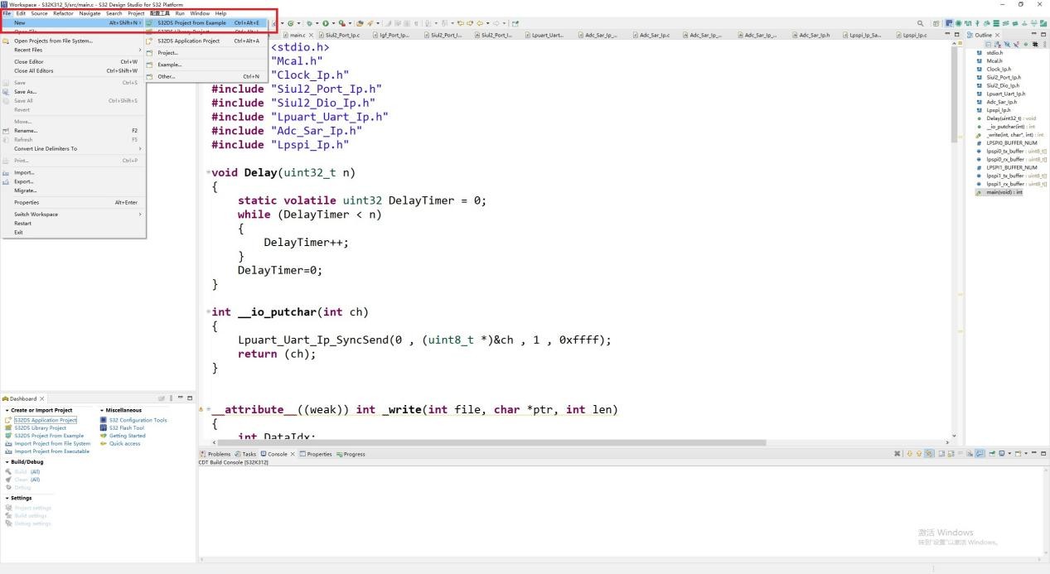1050x574 pixels.
Task: Click the search magnifier icon in toolbar
Action: 921,23
